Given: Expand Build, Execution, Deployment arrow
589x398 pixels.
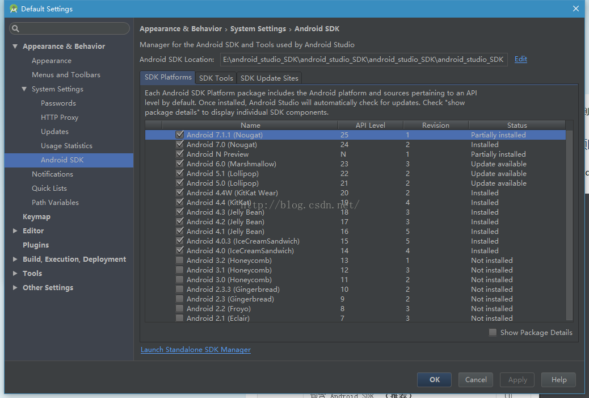Looking at the screenshot, I should point(15,259).
